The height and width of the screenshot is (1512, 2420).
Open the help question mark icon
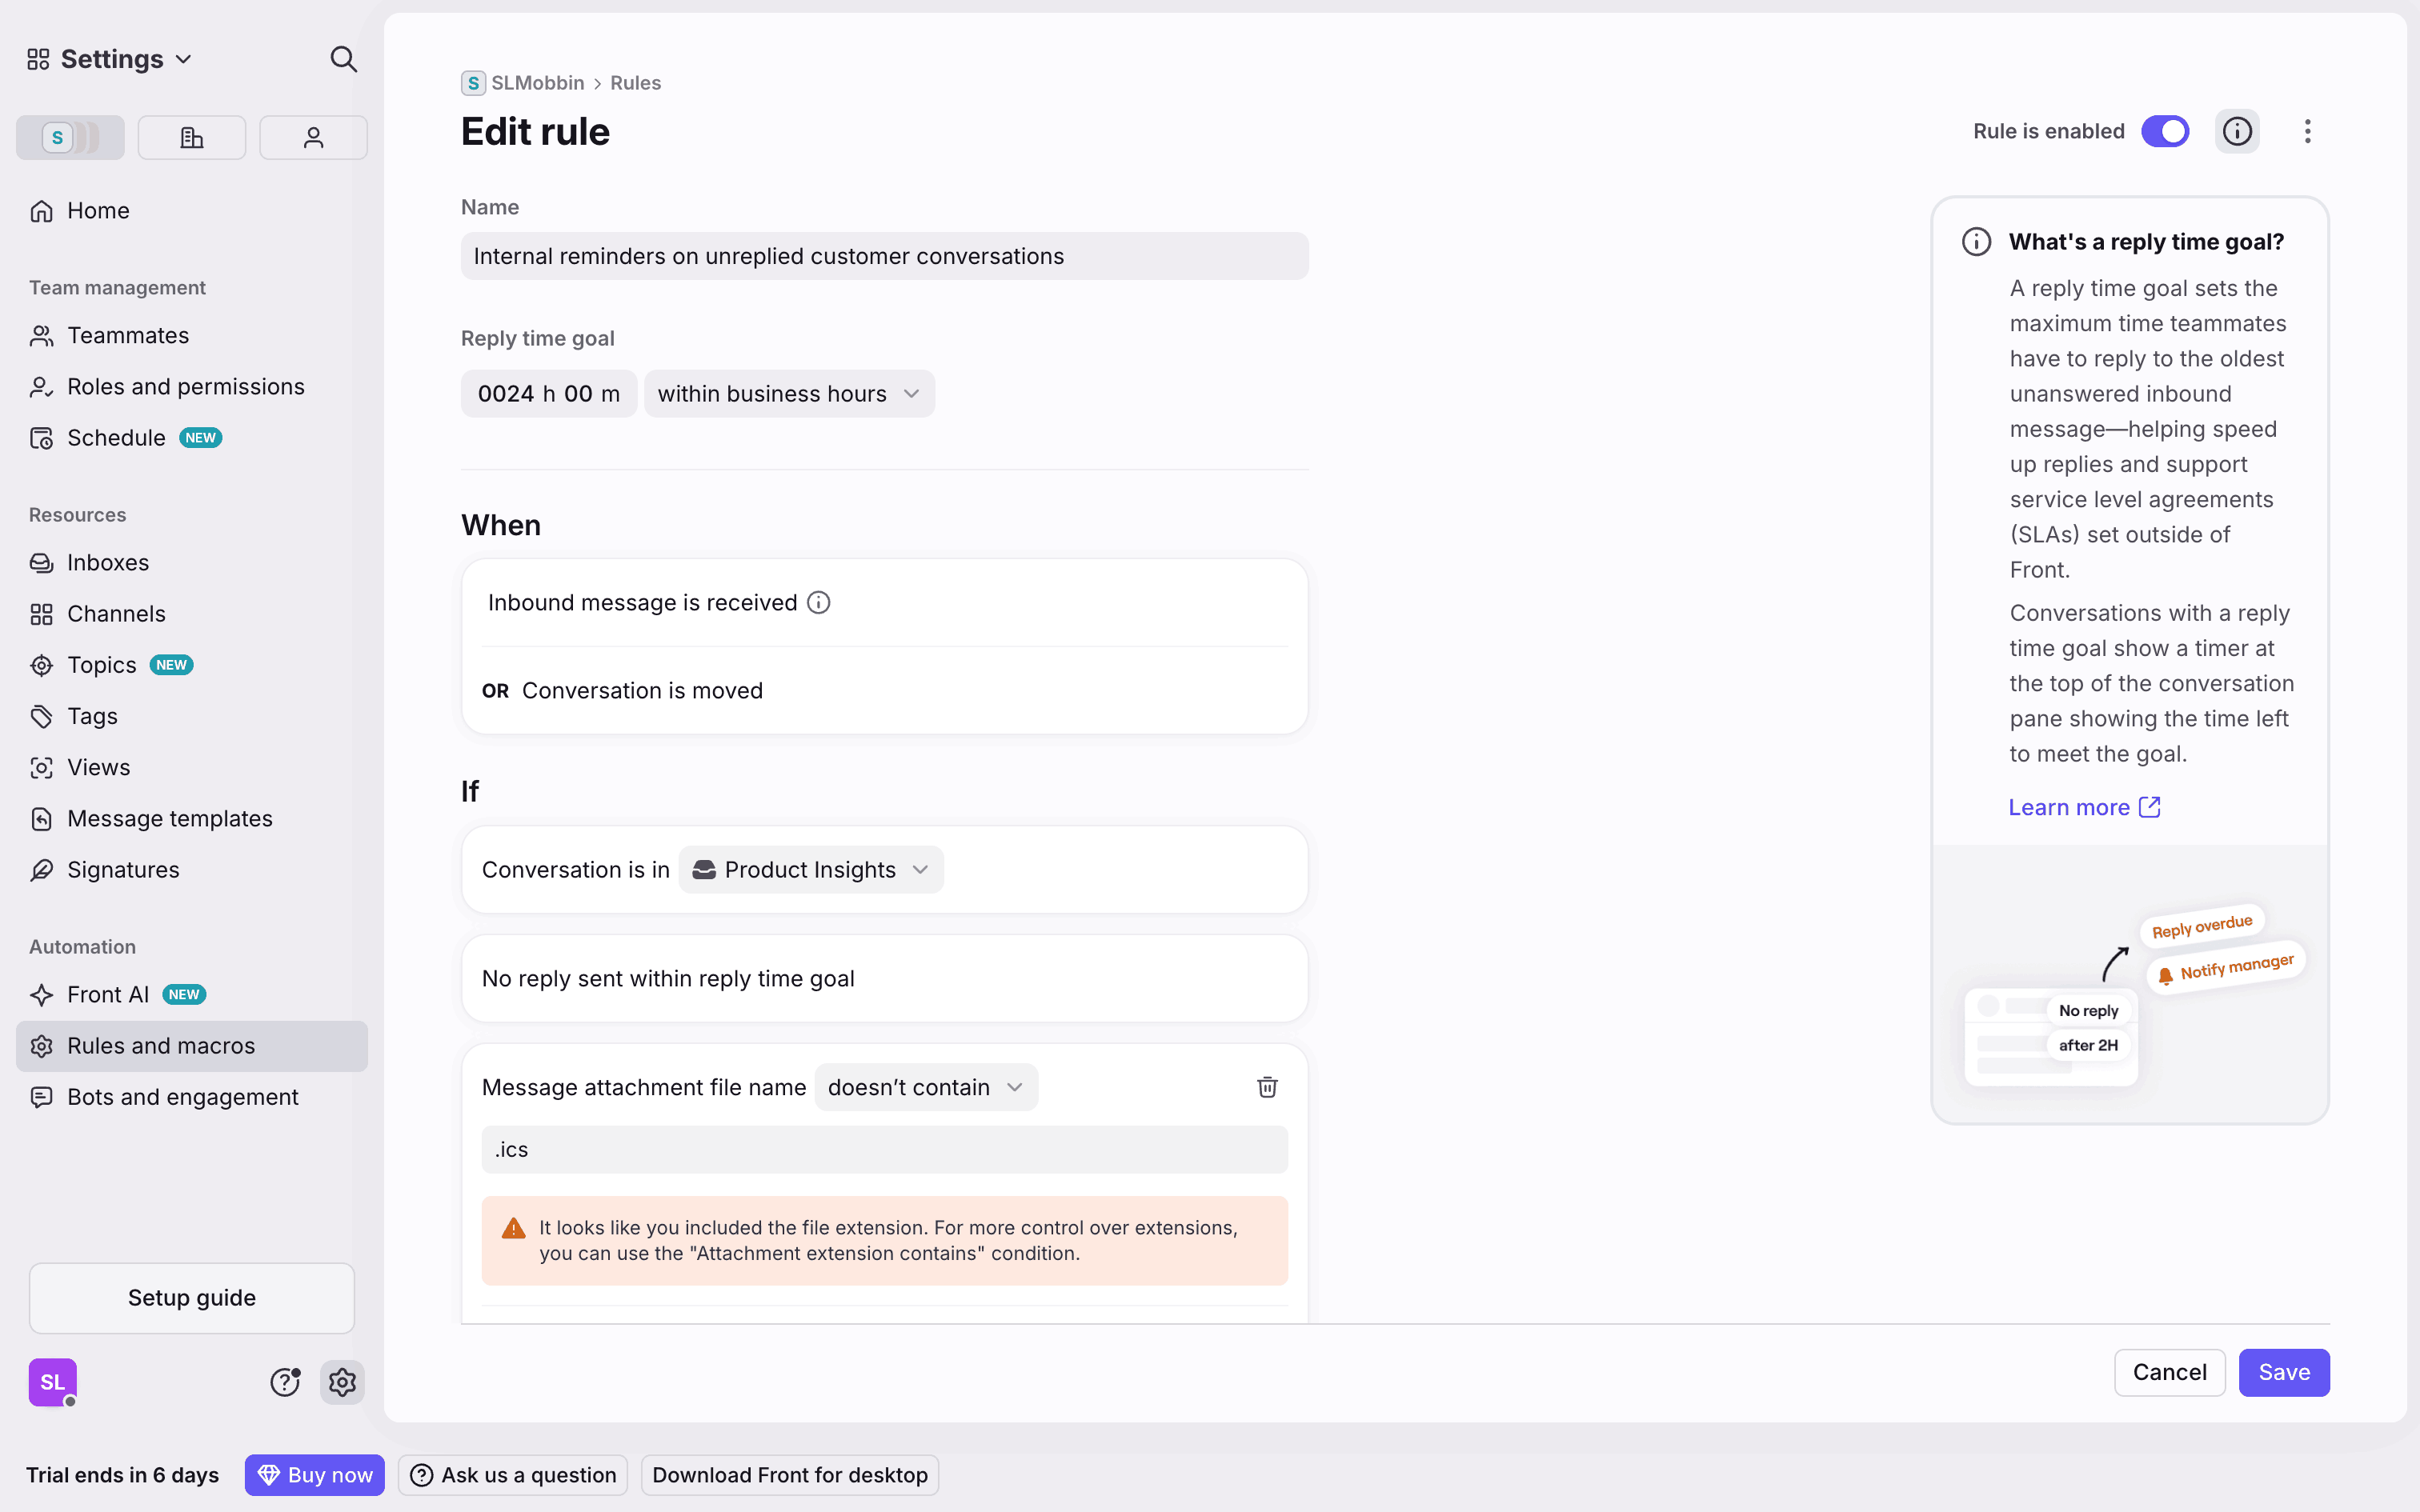coord(285,1382)
